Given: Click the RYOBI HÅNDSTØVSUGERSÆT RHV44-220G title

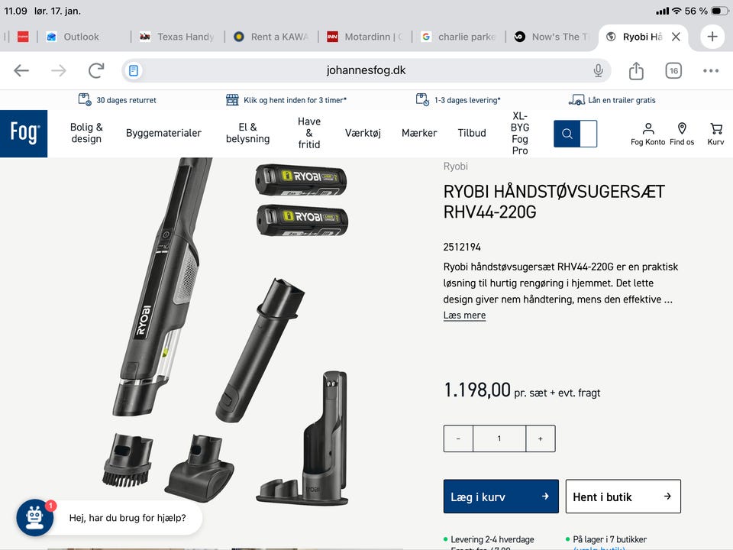Looking at the screenshot, I should (x=554, y=202).
